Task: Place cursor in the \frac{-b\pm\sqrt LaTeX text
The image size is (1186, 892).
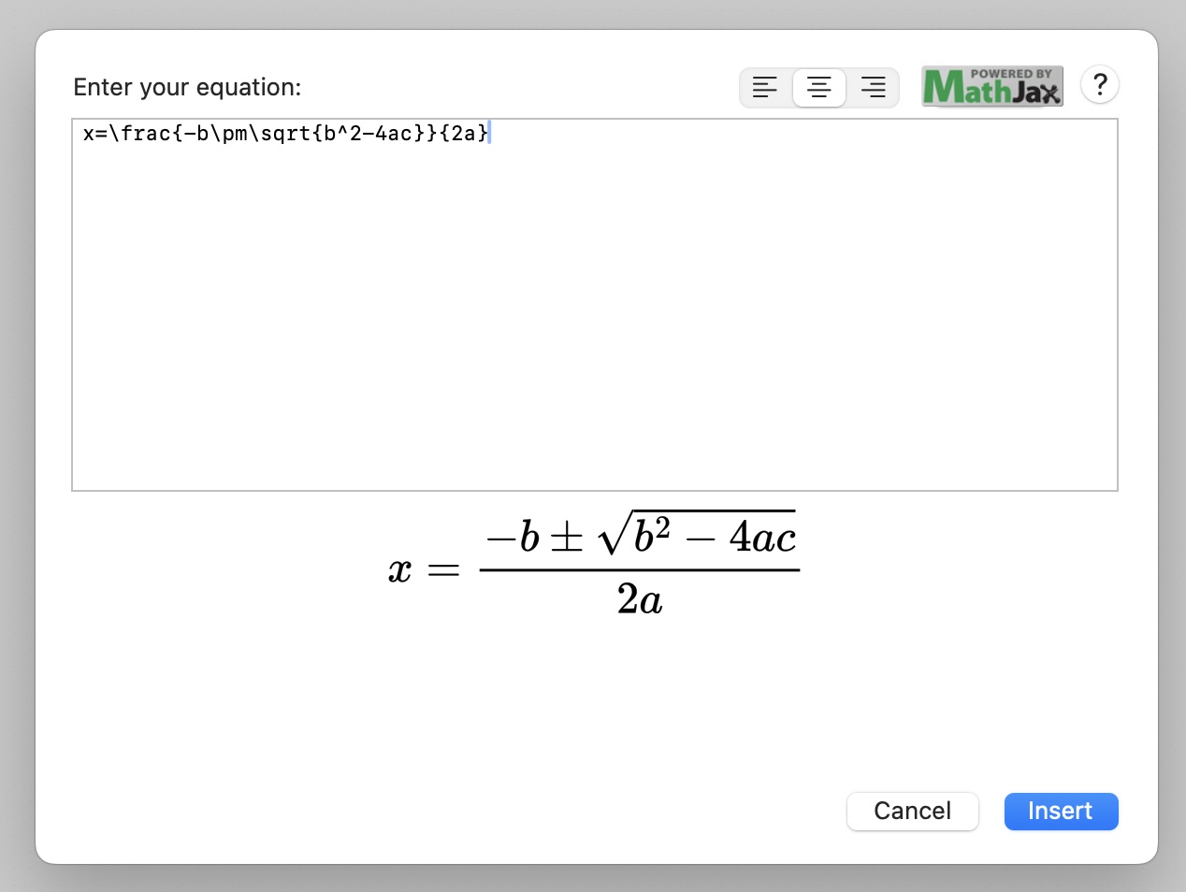Action: click(x=210, y=134)
